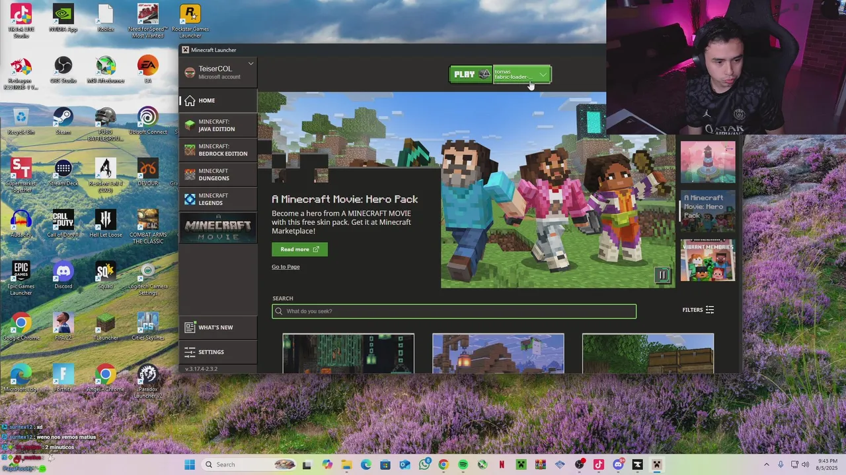The width and height of the screenshot is (846, 475).
Task: Open the middle news card with lantern
Action: pyautogui.click(x=498, y=353)
